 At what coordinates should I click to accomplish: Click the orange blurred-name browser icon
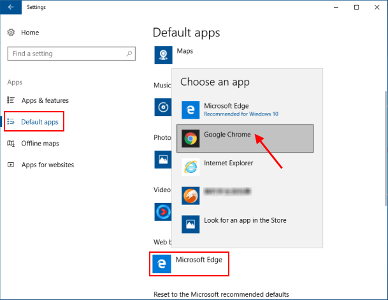[190, 195]
